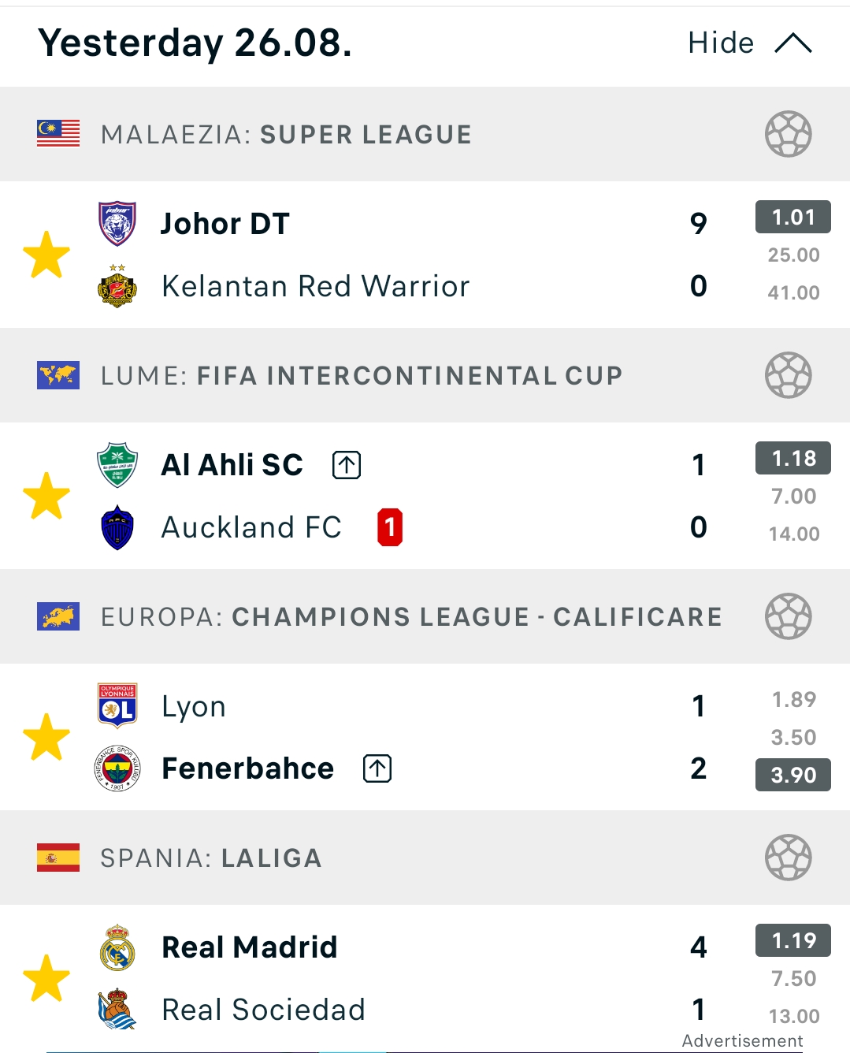Click the red card indicator for Auckland FC
850x1053 pixels.
coord(390,527)
